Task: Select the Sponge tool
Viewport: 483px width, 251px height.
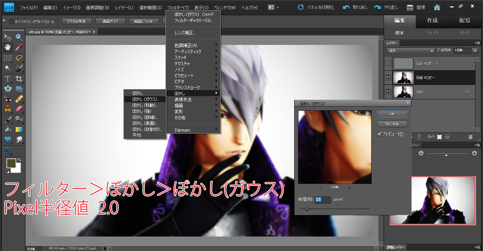Action: coord(8,151)
